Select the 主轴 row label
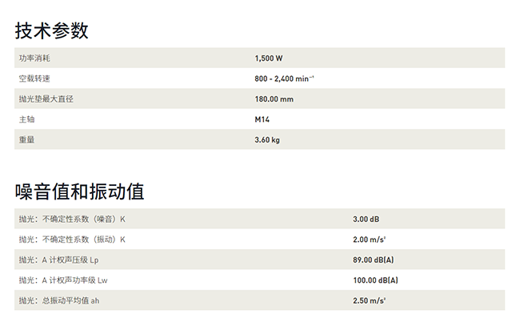Screen dimensions: 520x322 (x=26, y=119)
